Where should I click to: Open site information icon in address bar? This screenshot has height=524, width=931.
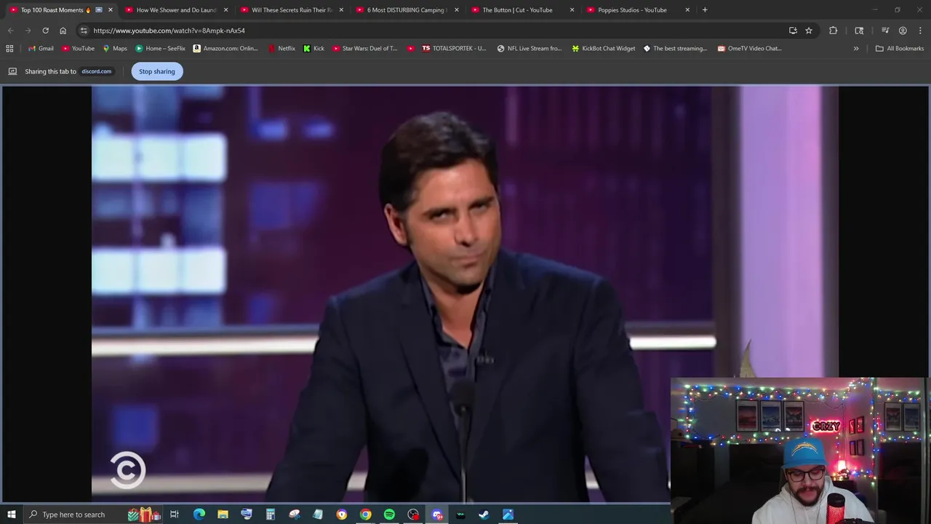pos(84,31)
